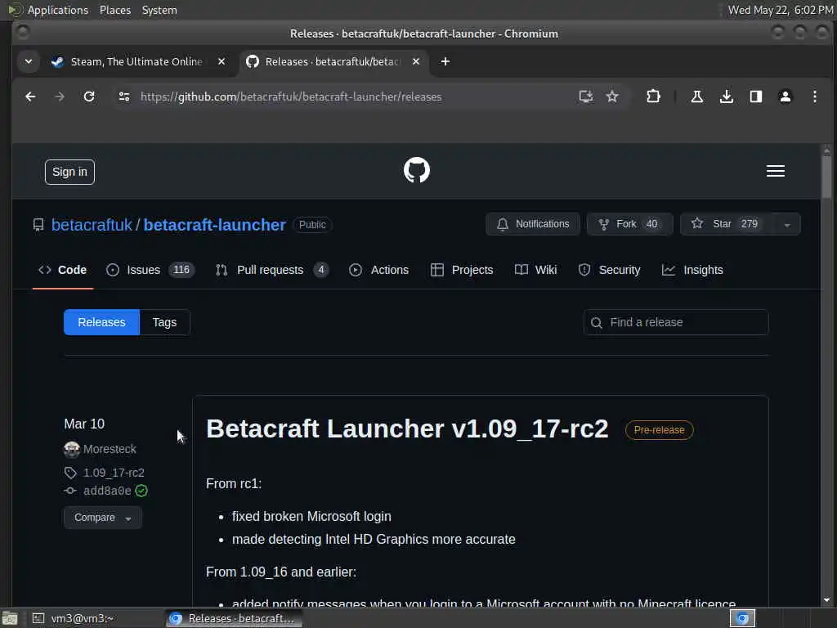Open the Insights tab
The height and width of the screenshot is (628, 837).
pyautogui.click(x=692, y=270)
